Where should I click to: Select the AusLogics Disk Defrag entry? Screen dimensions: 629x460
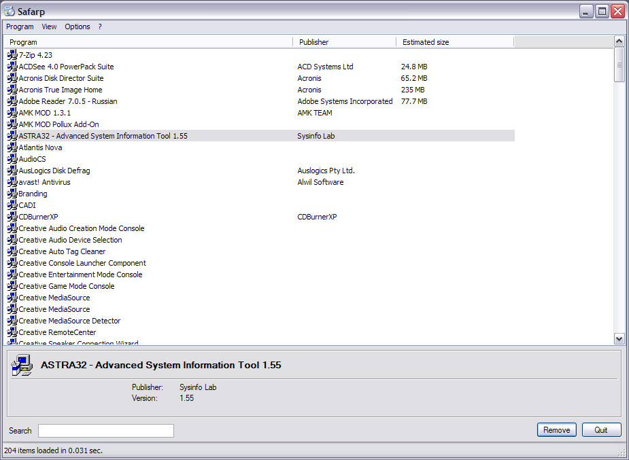pyautogui.click(x=54, y=171)
